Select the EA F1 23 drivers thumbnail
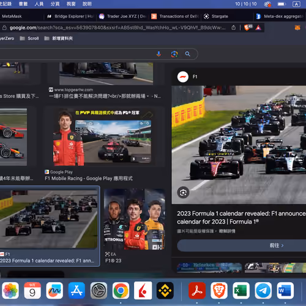306x306 pixels. [135, 219]
